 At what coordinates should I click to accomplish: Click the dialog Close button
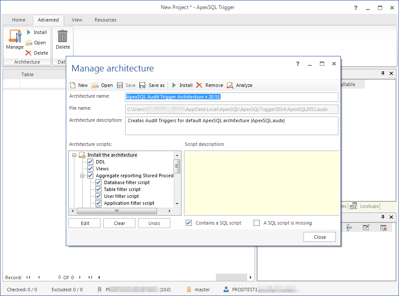[x=319, y=237]
